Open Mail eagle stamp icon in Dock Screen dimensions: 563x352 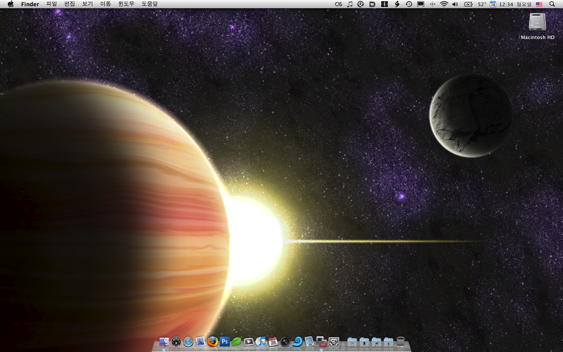click(x=201, y=342)
